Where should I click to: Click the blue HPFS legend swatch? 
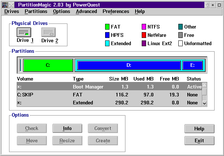coord(107,35)
